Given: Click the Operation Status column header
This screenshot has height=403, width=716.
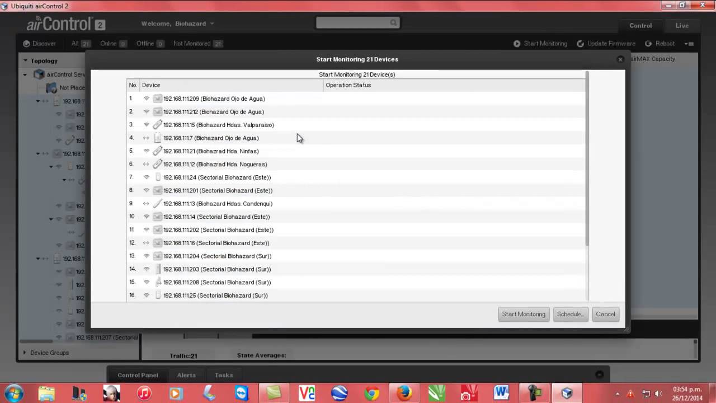Looking at the screenshot, I should [x=454, y=85].
